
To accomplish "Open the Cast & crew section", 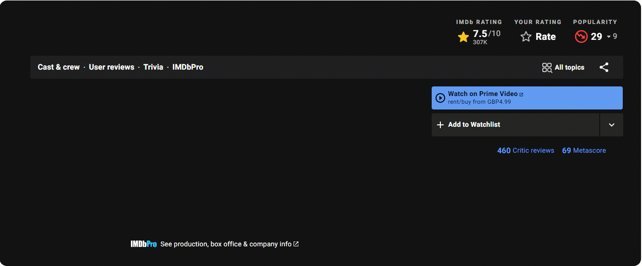I will (x=59, y=67).
